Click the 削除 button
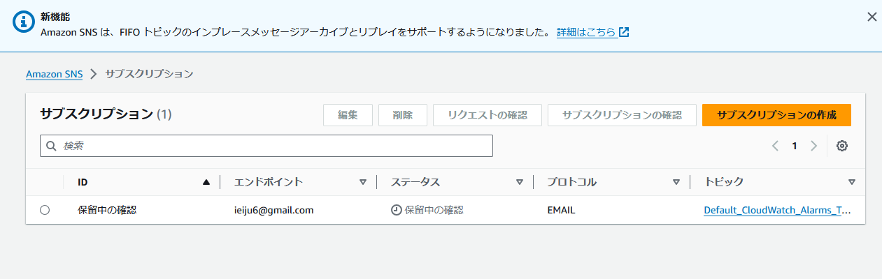 click(x=403, y=115)
